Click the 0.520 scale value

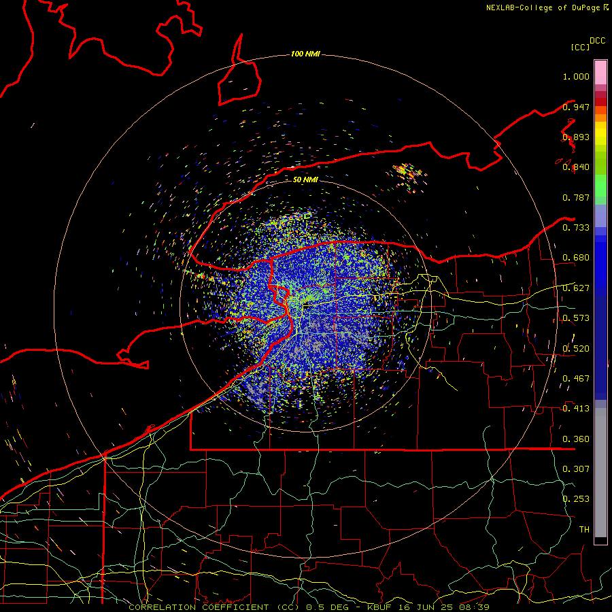576,349
